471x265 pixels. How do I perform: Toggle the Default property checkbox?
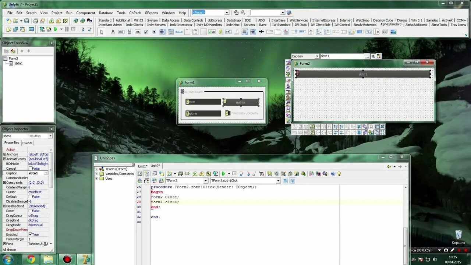[x=30, y=197]
